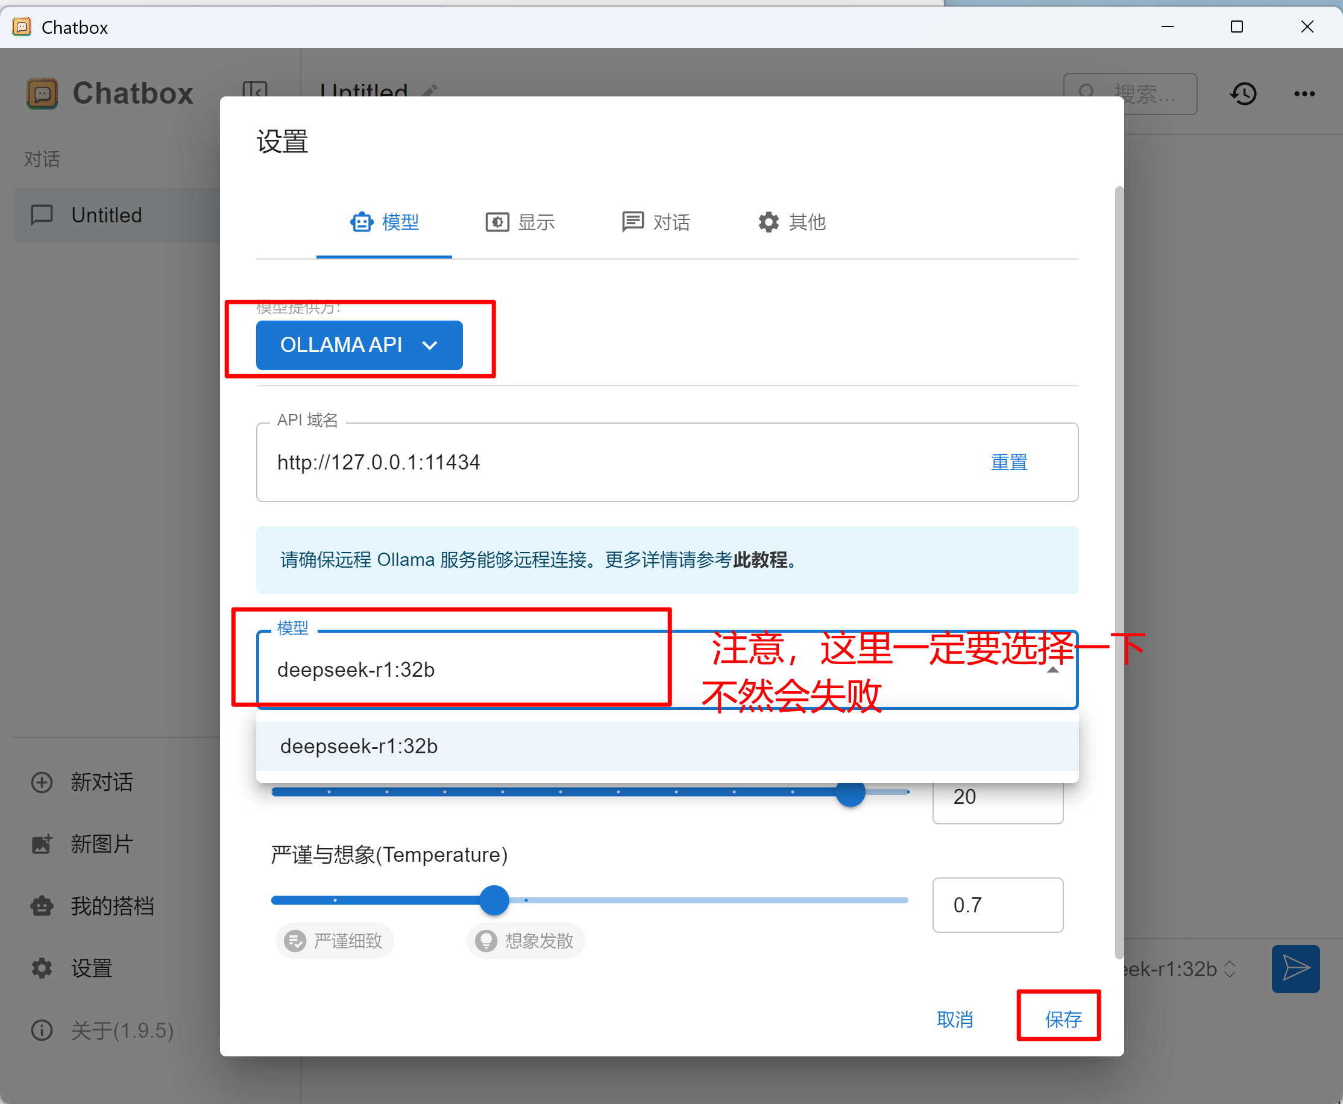Click the robot icon on 模型 tab

[x=361, y=222]
